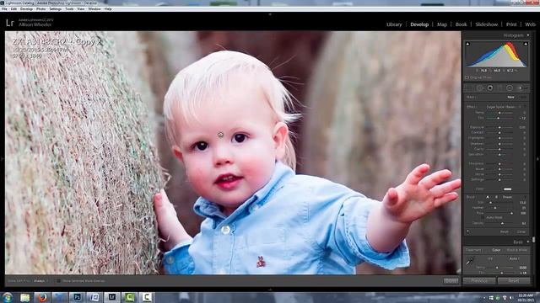This screenshot has width=540, height=303.
Task: Click the Lightroom Lr logo identity plate
Action: [x=10, y=23]
